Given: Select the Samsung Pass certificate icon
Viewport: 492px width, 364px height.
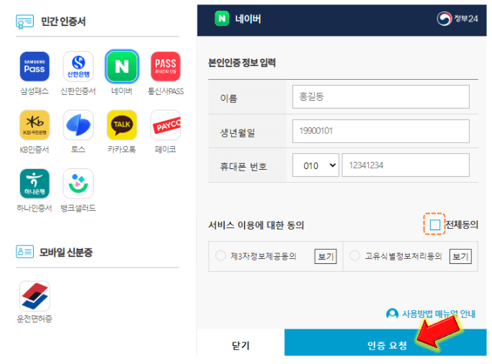Looking at the screenshot, I should tap(35, 66).
